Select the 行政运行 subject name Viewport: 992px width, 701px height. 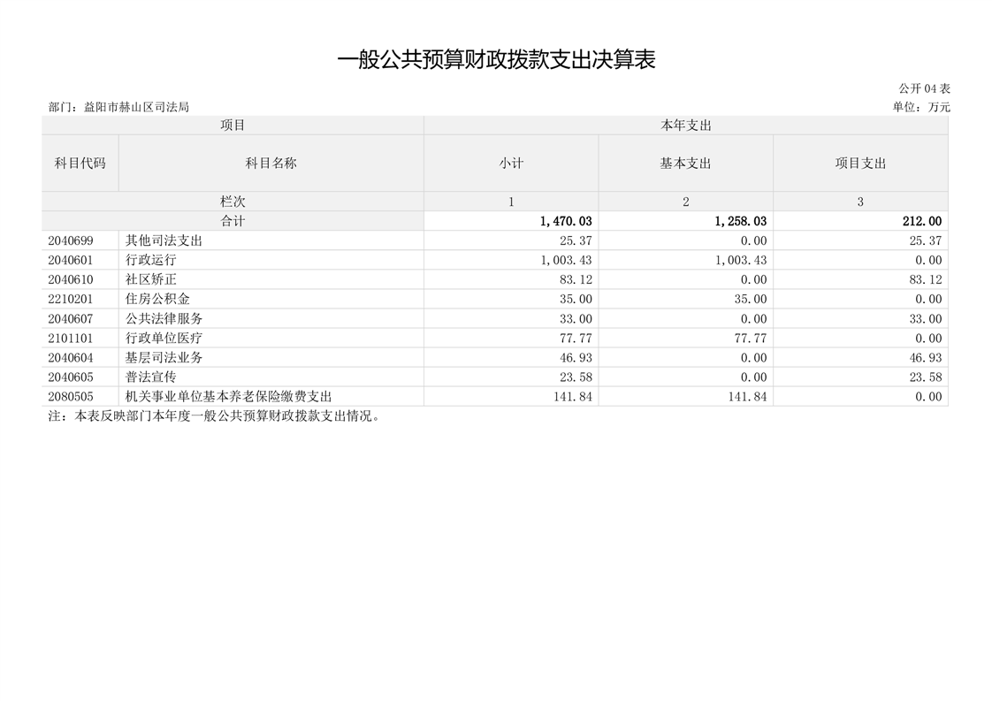pyautogui.click(x=151, y=260)
